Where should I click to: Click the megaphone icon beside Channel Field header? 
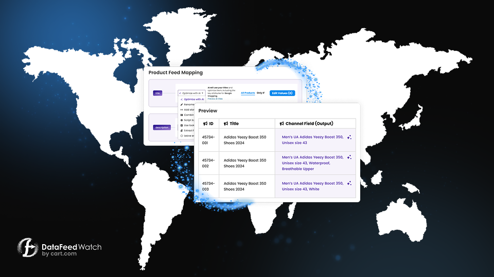coord(282,124)
